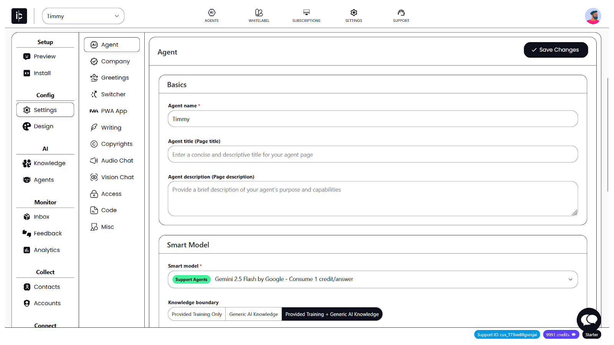Open the chat bubble widget
Screen dimensions: 614x345
589,319
